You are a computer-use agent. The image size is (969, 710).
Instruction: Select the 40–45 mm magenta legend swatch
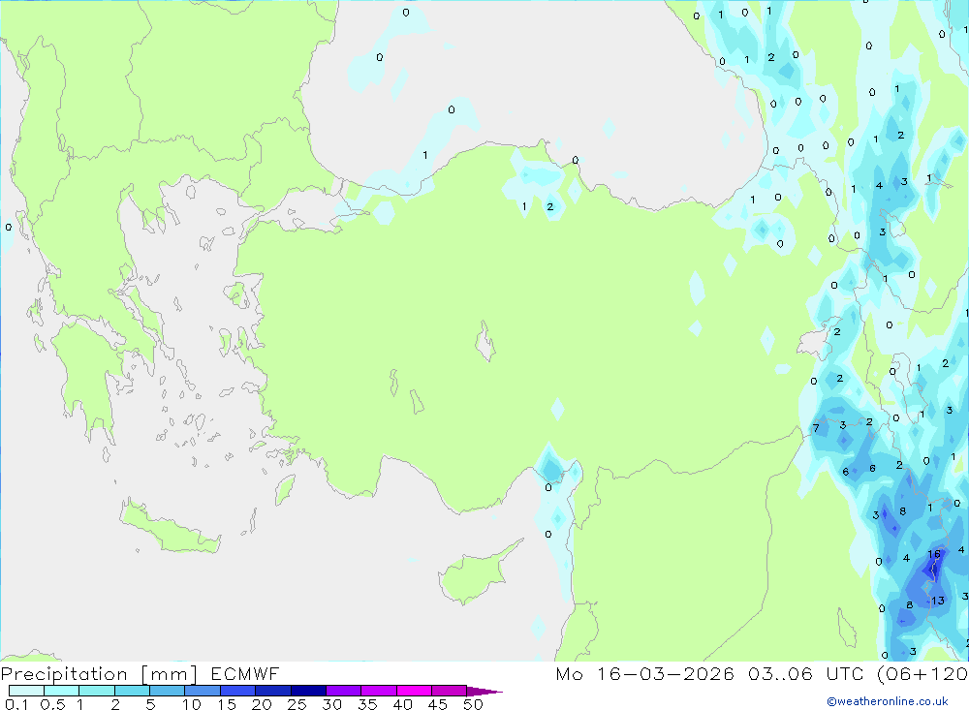414,691
